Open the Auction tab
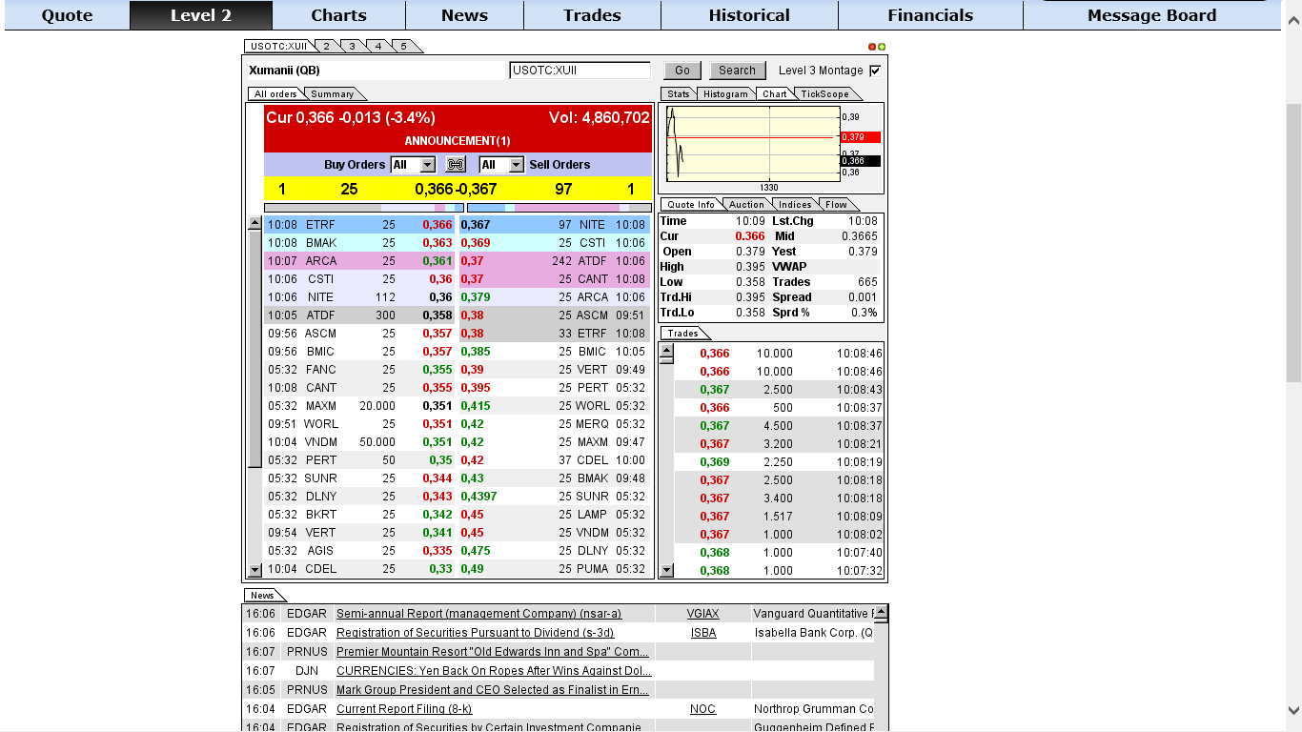Screen dimensions: 1302x732 (x=746, y=204)
